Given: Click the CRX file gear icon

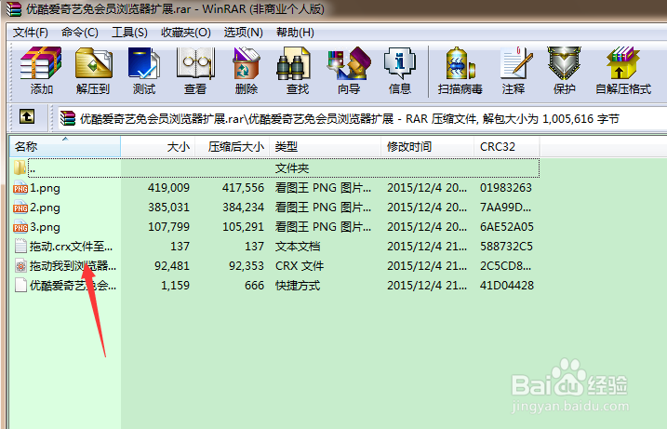Looking at the screenshot, I should (x=20, y=266).
